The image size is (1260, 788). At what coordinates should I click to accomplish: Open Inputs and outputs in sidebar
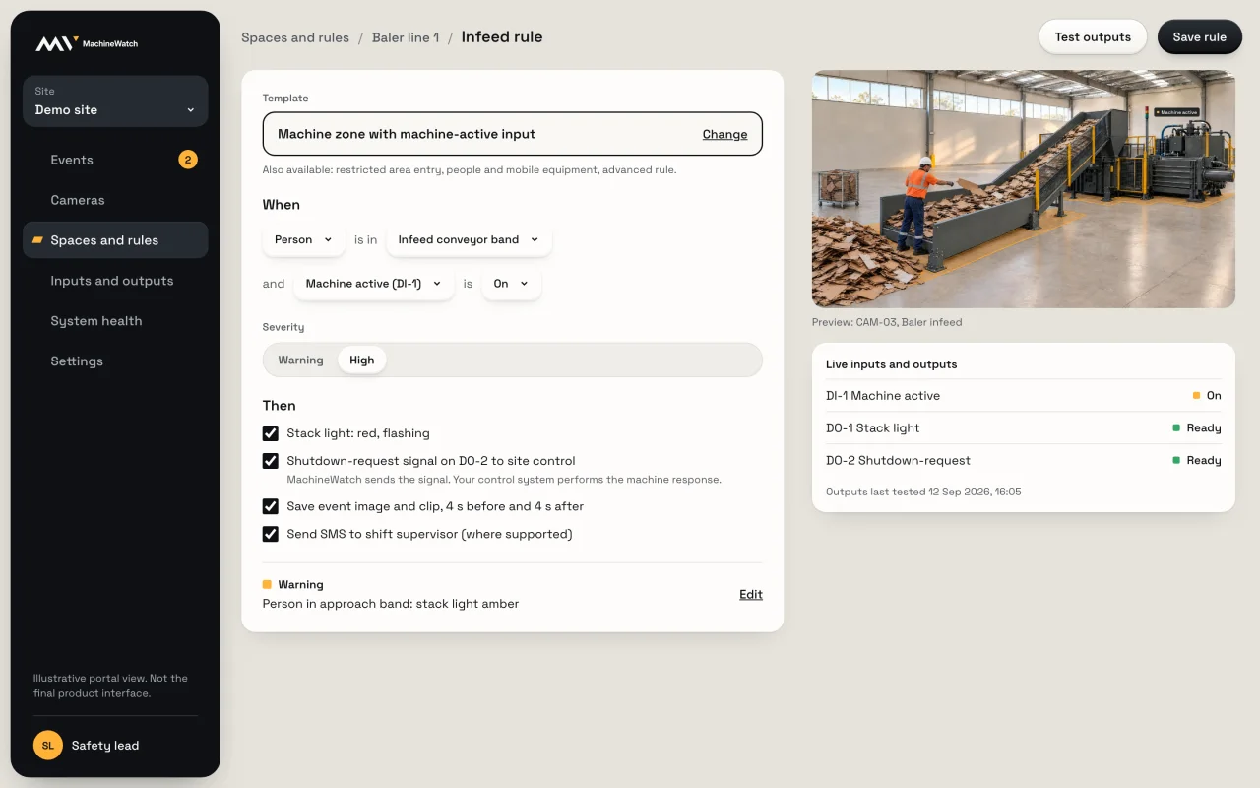tap(115, 281)
